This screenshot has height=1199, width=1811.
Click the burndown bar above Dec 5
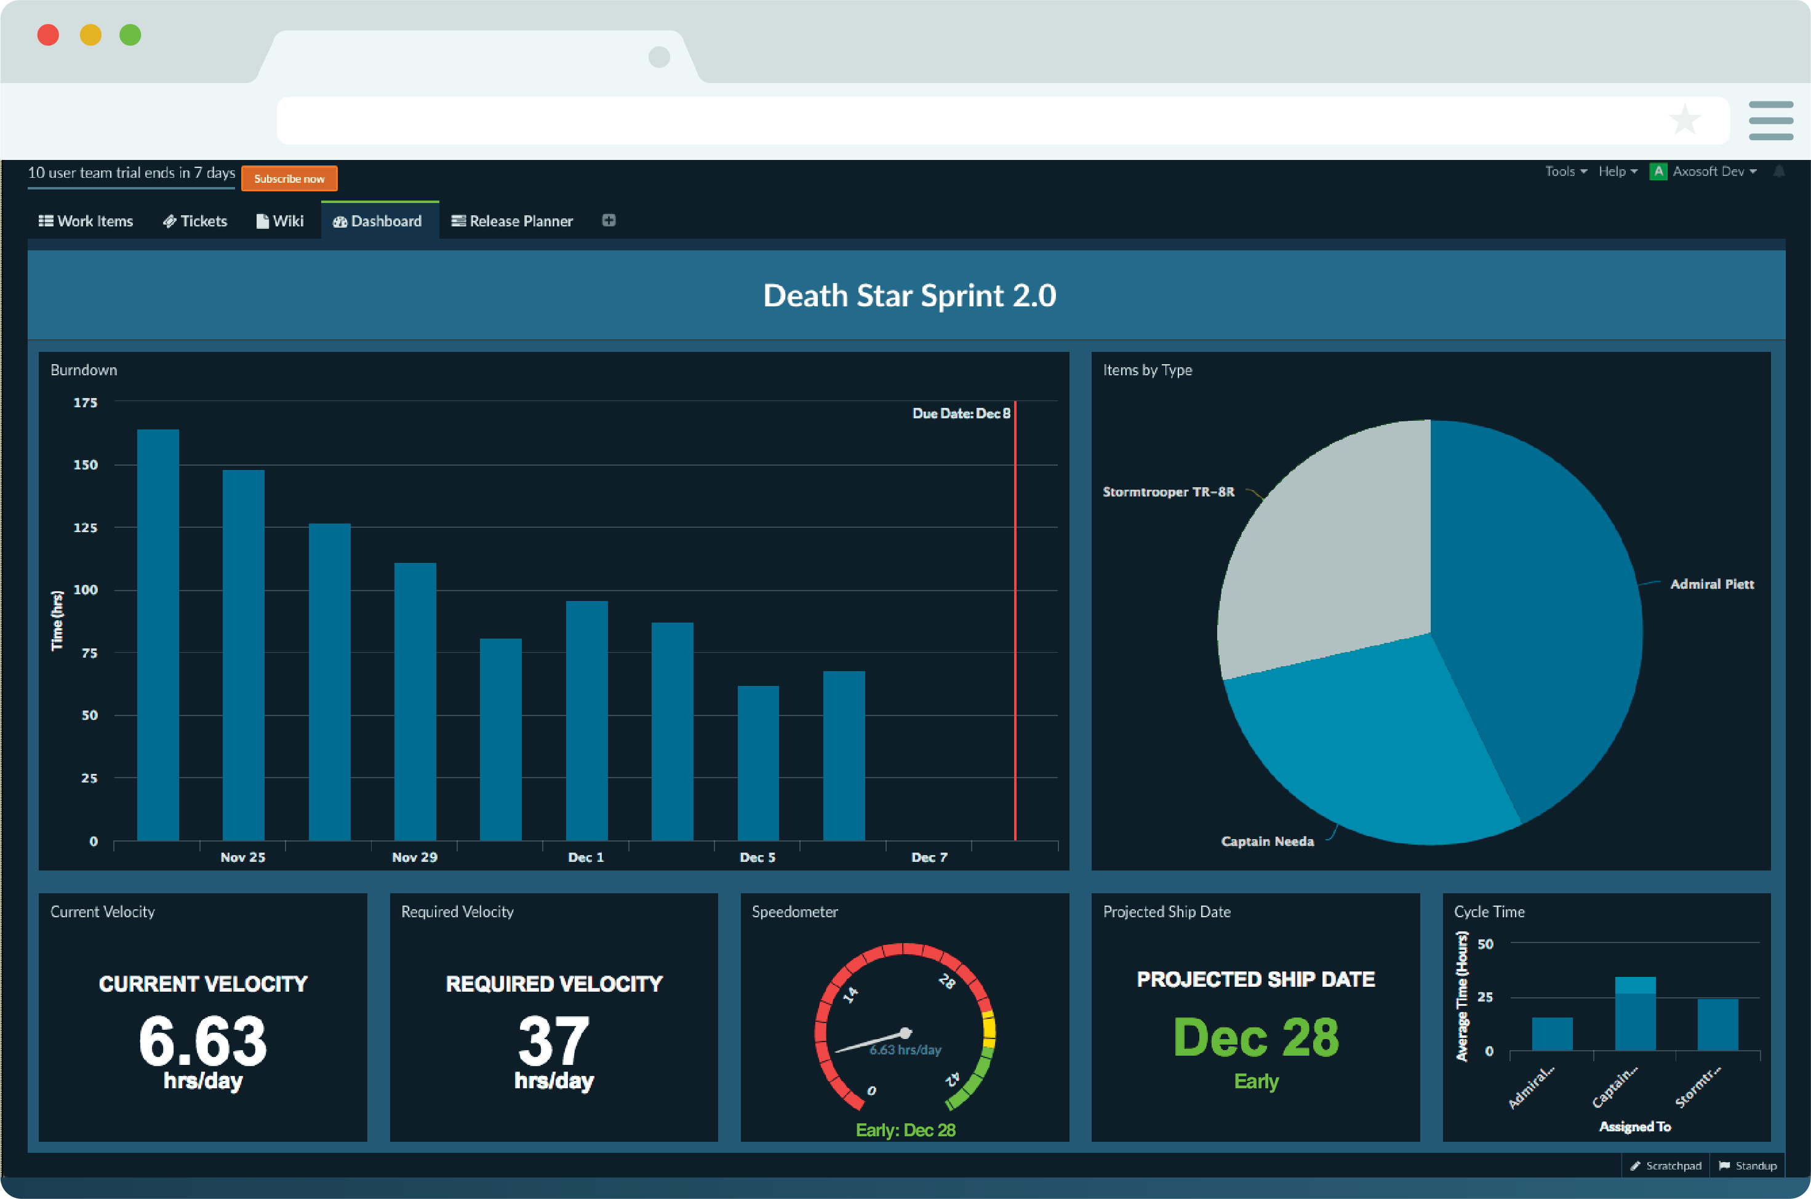point(758,763)
